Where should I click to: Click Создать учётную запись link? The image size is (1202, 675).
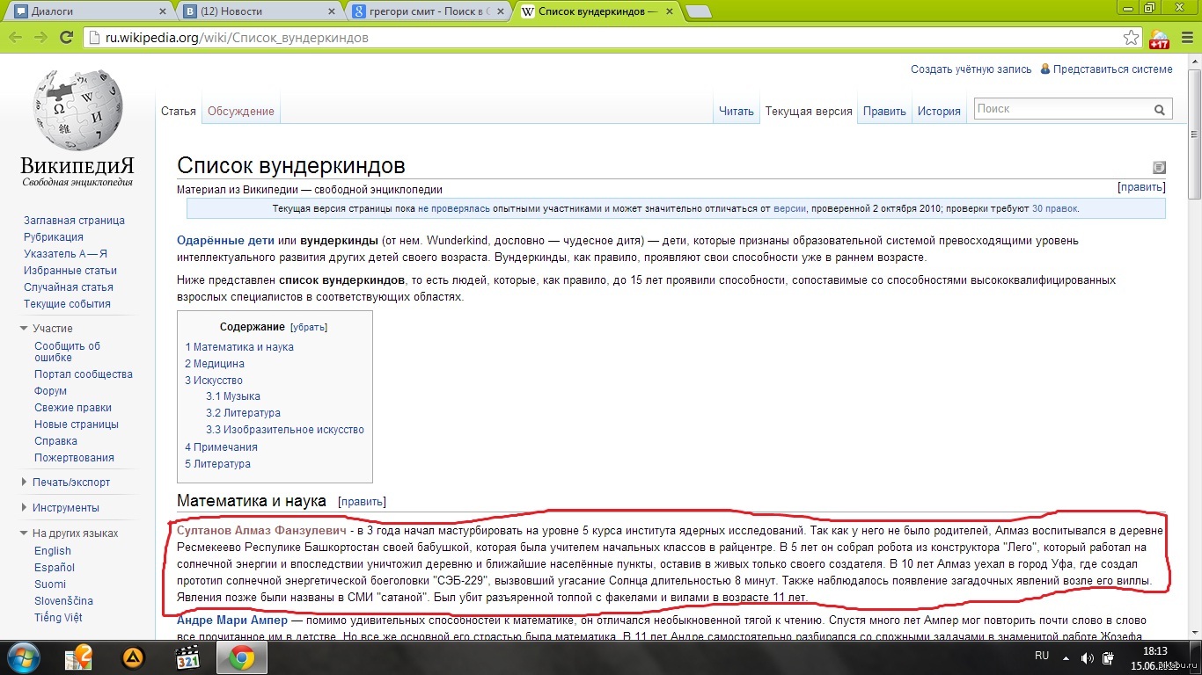pos(971,69)
